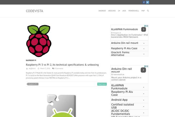The width and height of the screenshot is (175, 117).
Task: Click the search magnifier icon
Action: click(148, 11)
